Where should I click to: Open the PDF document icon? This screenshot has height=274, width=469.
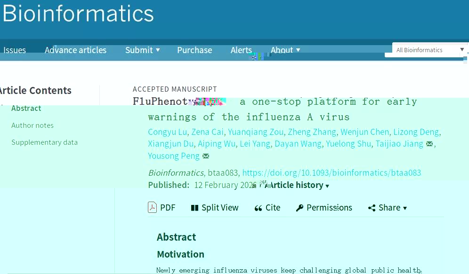click(152, 207)
